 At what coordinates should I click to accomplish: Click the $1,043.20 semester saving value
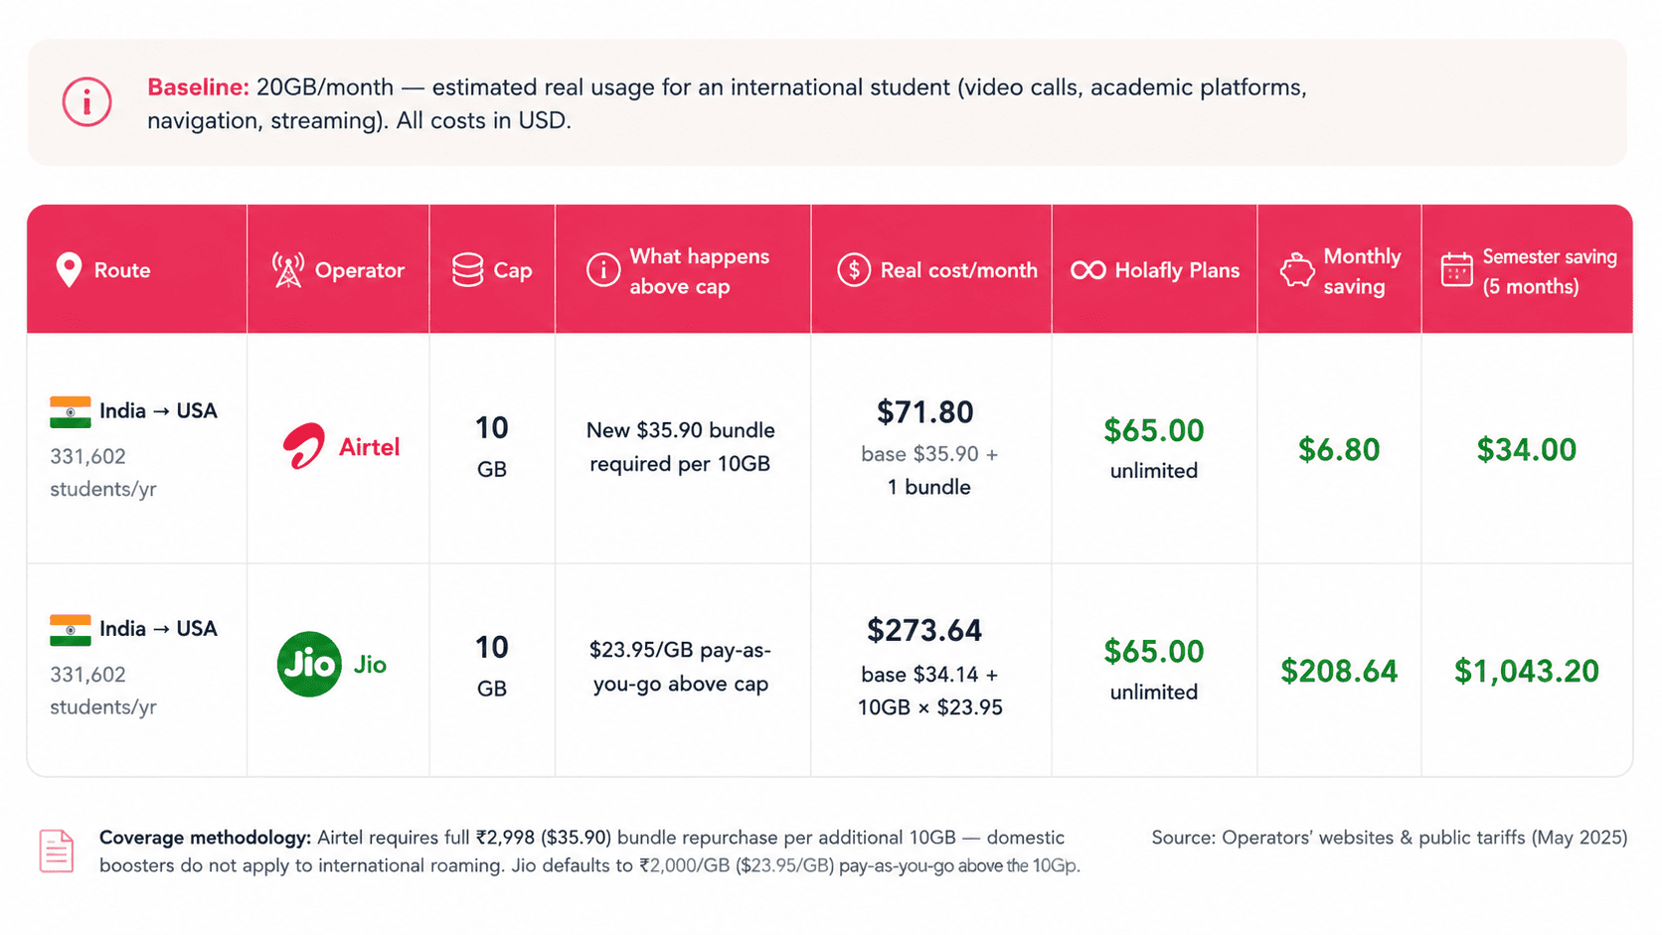click(1527, 671)
